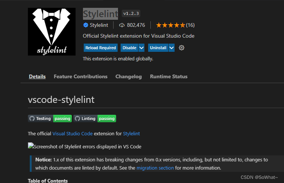Expand the Disable dropdown arrow

[x=141, y=48]
